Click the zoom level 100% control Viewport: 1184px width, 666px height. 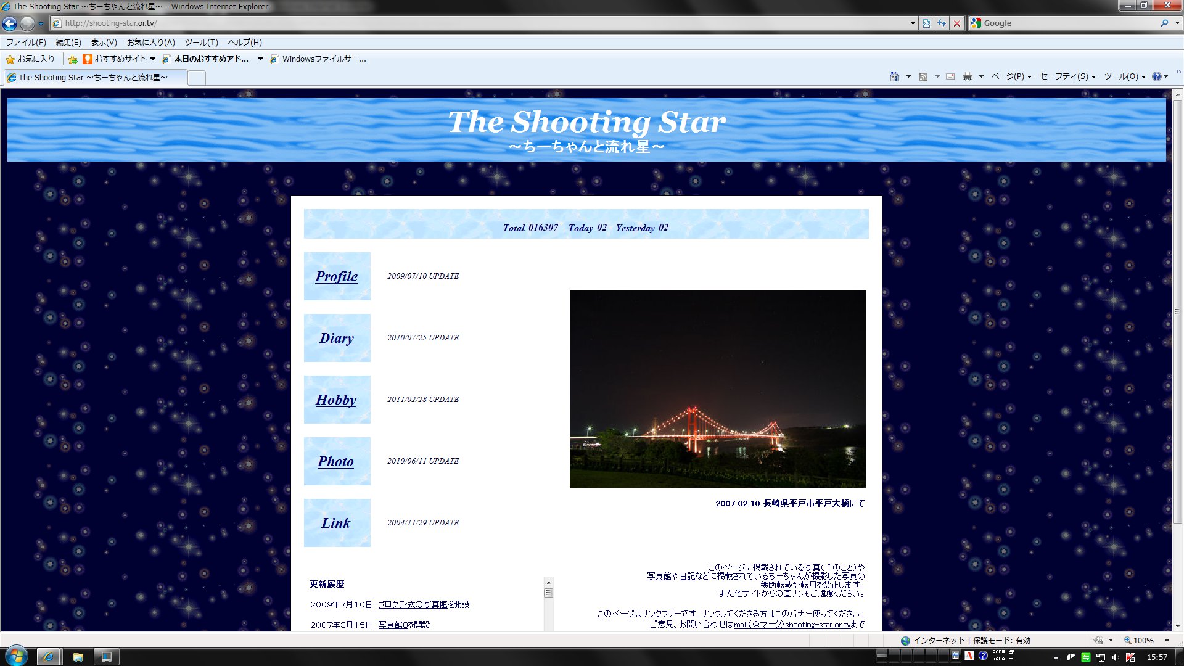[1143, 640]
